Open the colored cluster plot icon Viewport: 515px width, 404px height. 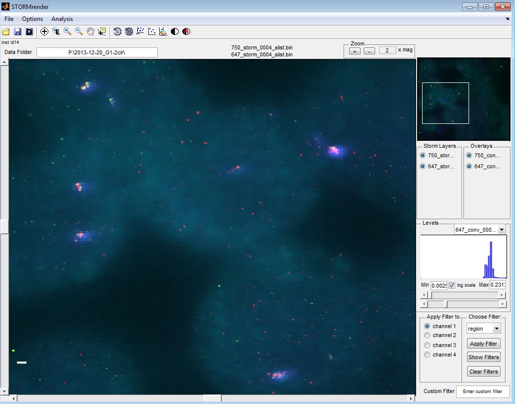click(163, 31)
